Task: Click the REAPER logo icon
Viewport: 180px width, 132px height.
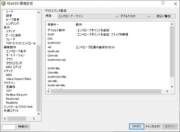Action: pos(3,4)
